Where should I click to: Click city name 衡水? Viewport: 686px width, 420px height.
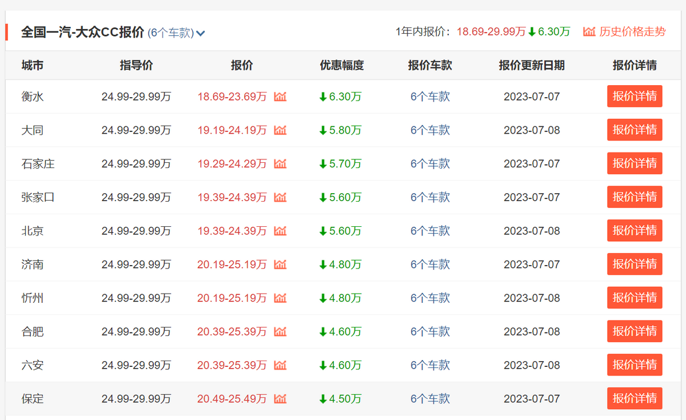[x=33, y=97]
